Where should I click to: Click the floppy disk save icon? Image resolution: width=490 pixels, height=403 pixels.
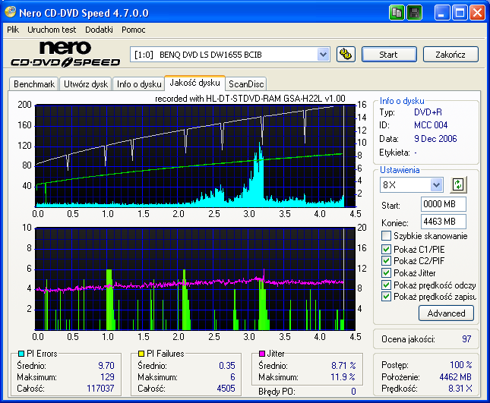click(x=415, y=13)
